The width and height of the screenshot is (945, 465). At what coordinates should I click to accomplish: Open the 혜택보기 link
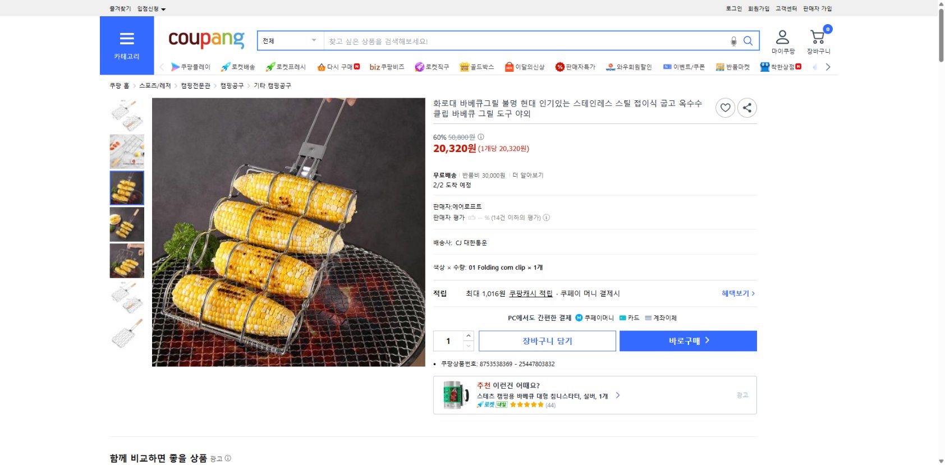pos(736,293)
